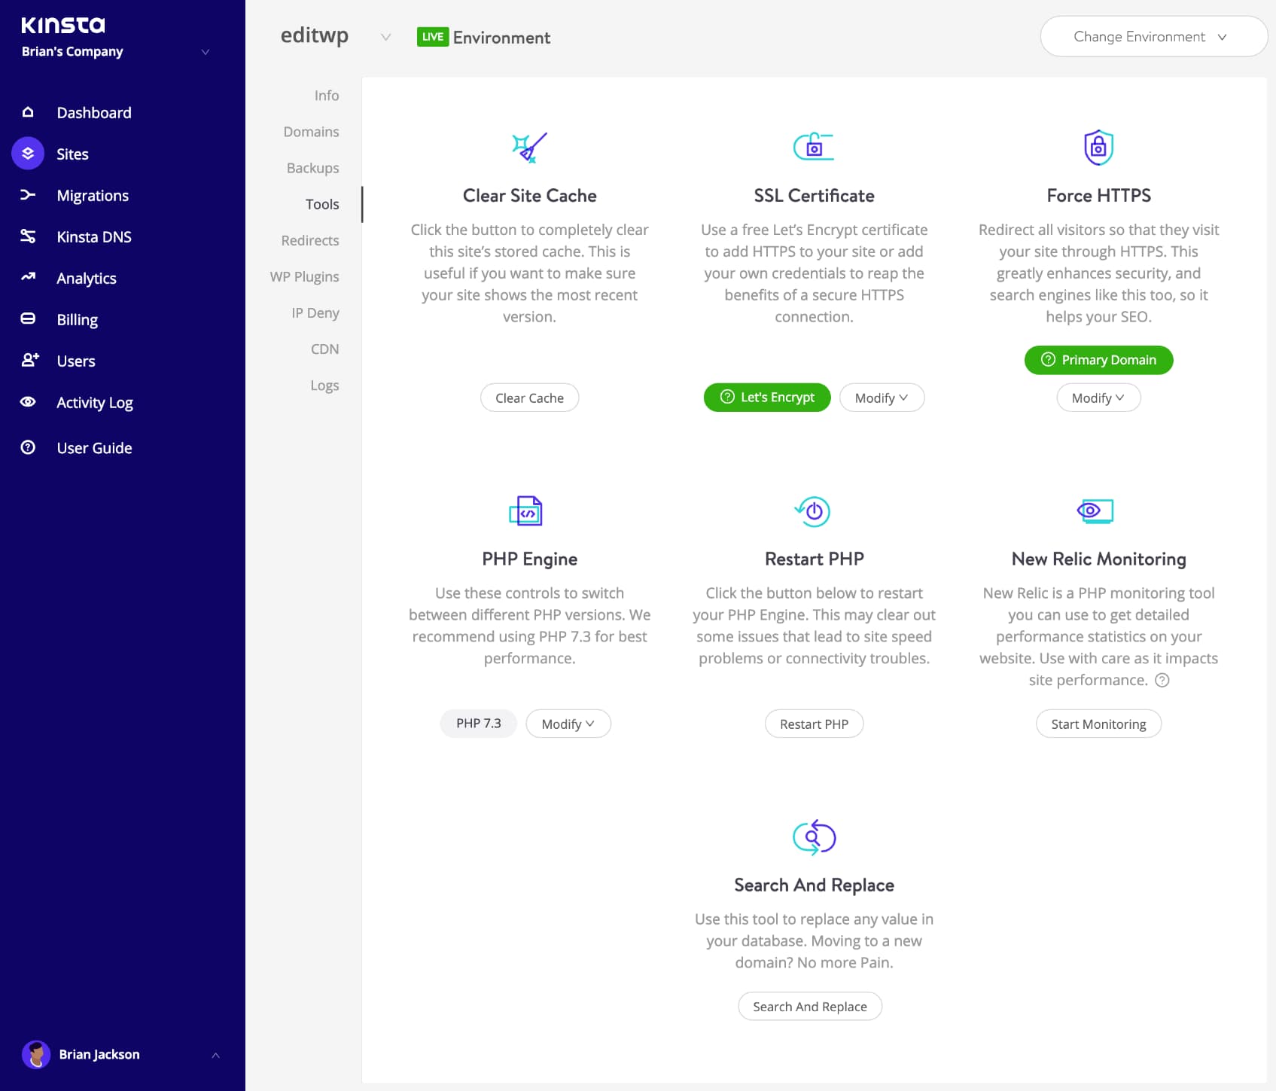Click the Restart PHP power icon
Image resolution: width=1276 pixels, height=1091 pixels.
tap(813, 511)
